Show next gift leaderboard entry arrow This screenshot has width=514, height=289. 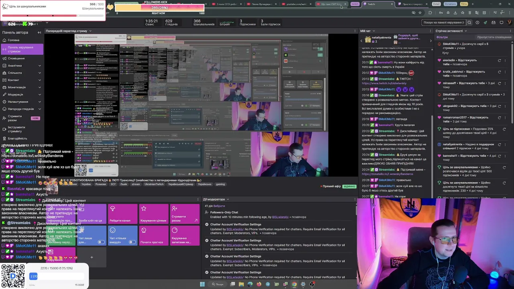pyautogui.click(x=431, y=40)
